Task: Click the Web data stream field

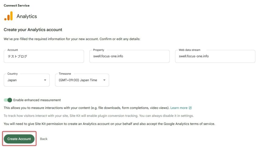Action: pos(215,56)
